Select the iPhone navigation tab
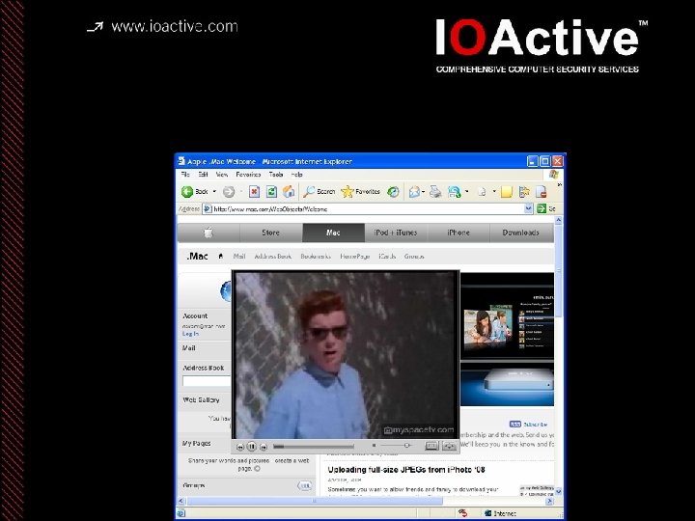Image resolution: width=695 pixels, height=521 pixels. (x=459, y=233)
